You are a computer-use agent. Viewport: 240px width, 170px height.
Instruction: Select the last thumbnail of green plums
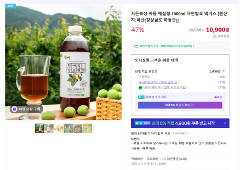coord(87,128)
